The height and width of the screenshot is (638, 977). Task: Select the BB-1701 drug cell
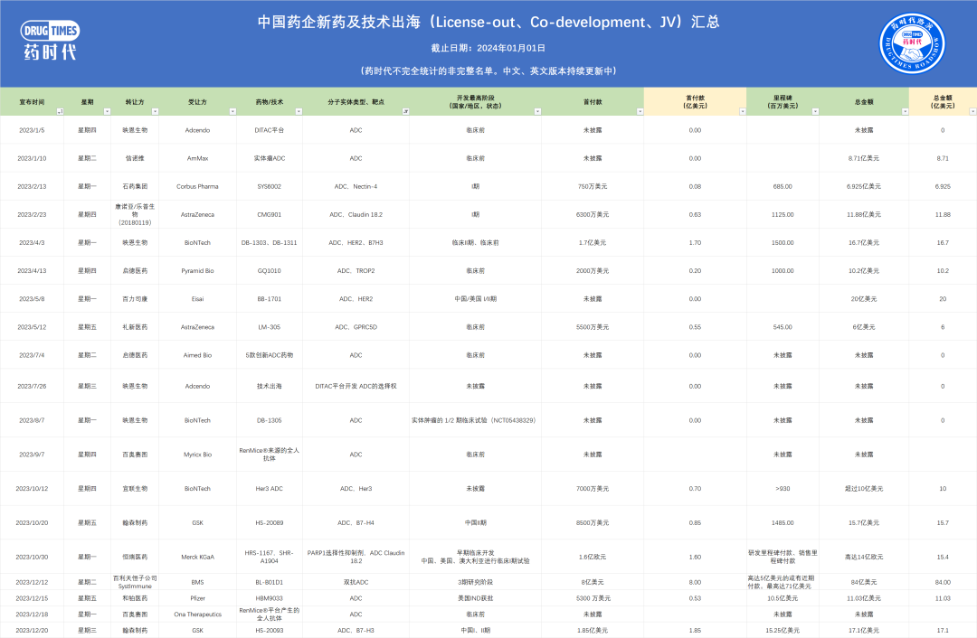tap(270, 299)
